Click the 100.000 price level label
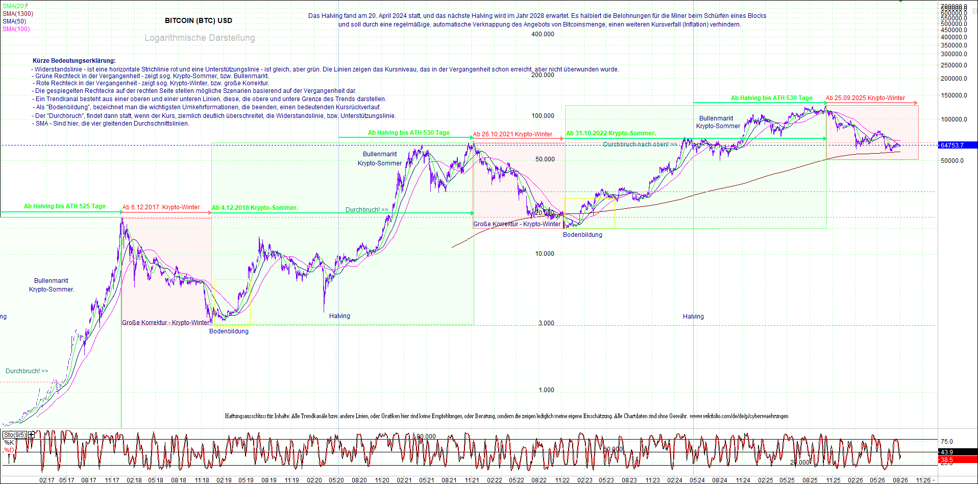 point(543,116)
